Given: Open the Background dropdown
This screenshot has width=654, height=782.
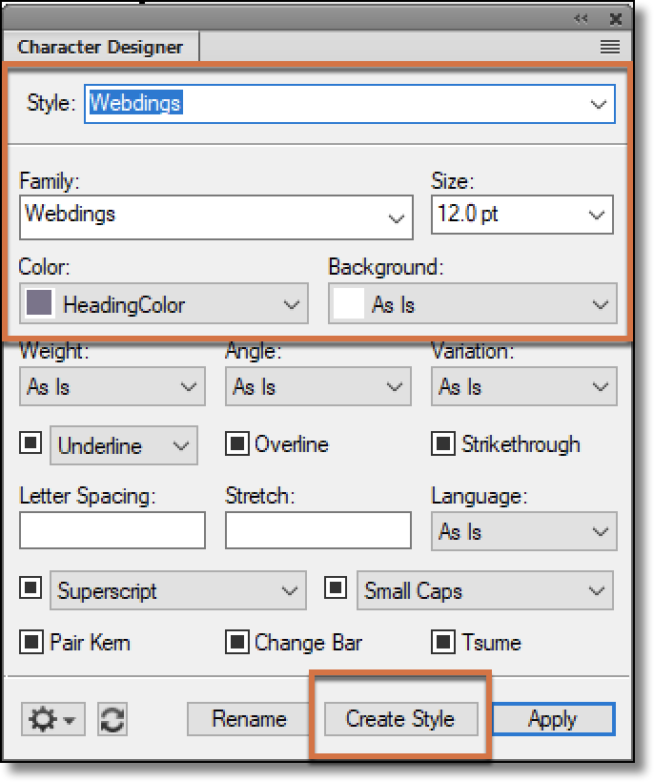Looking at the screenshot, I should tap(473, 303).
